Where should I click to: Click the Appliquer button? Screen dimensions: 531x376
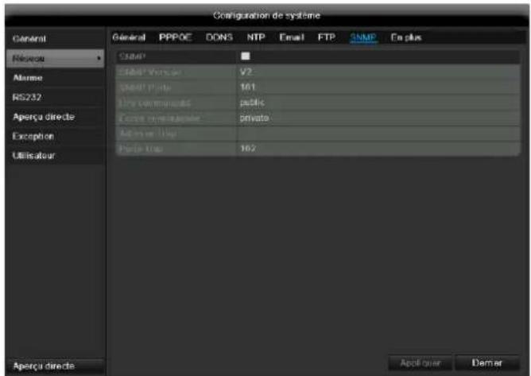[x=420, y=363]
